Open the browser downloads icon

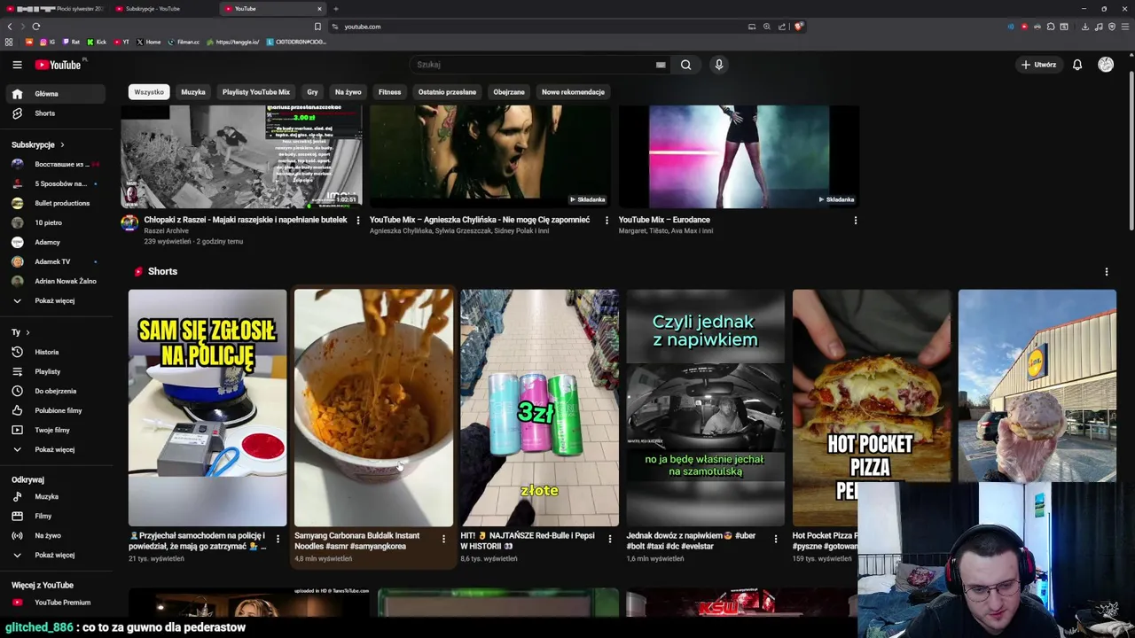(1084, 27)
